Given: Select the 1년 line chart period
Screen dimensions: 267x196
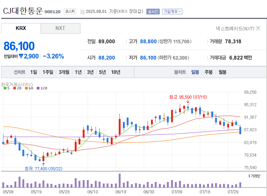Looking at the screenshot, I should click(79, 72).
